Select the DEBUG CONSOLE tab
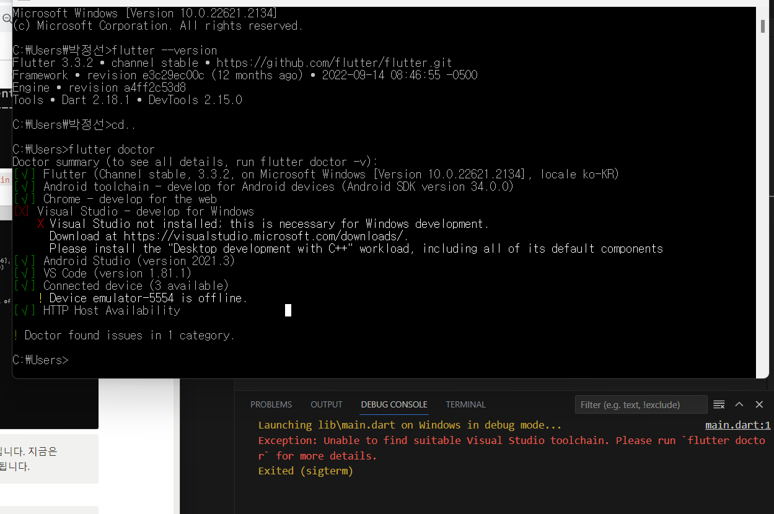774x514 pixels. click(394, 404)
